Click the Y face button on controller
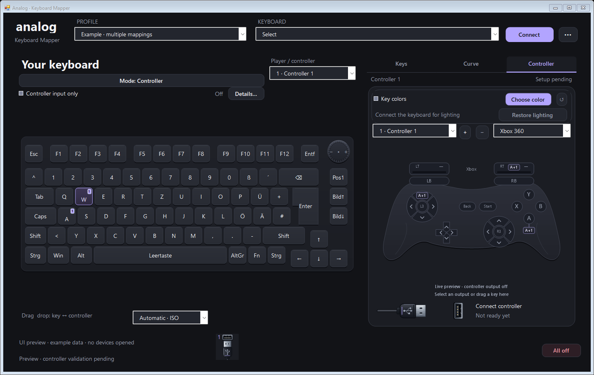 click(529, 194)
